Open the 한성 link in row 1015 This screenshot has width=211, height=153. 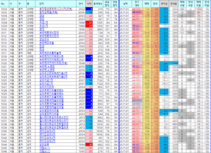42,46
